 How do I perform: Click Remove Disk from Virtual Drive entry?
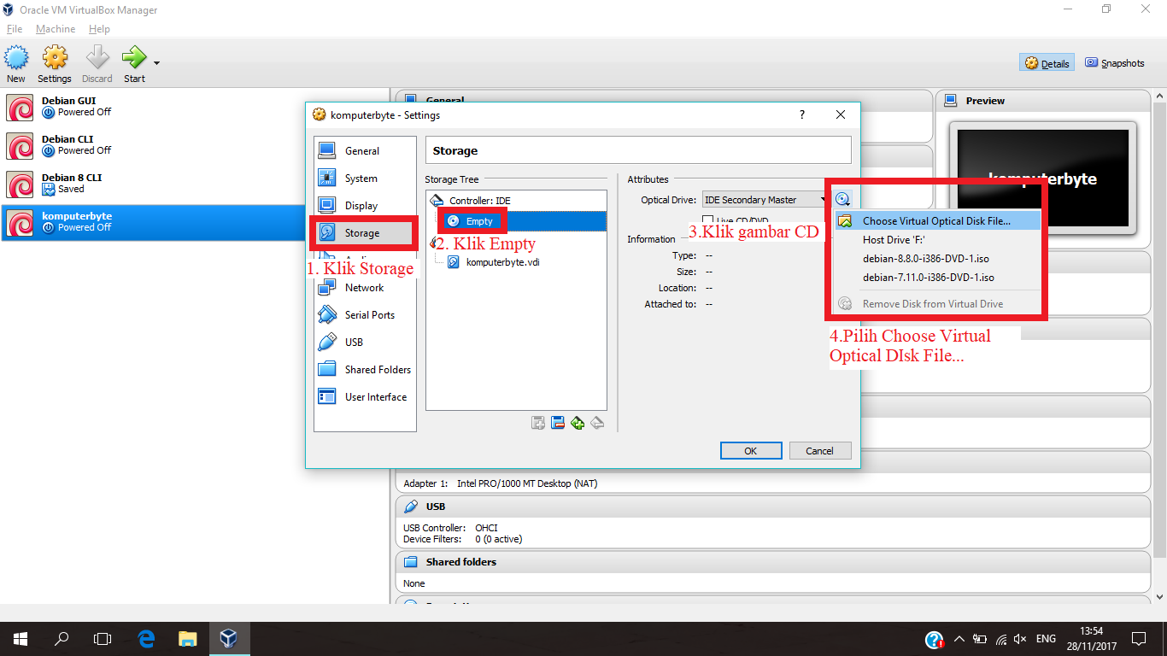938,304
